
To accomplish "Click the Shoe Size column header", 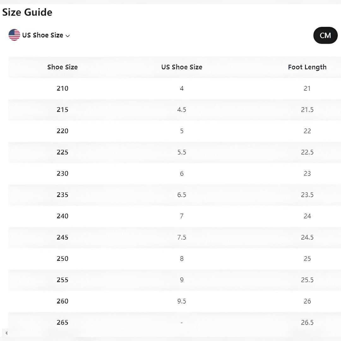I will (63, 67).
